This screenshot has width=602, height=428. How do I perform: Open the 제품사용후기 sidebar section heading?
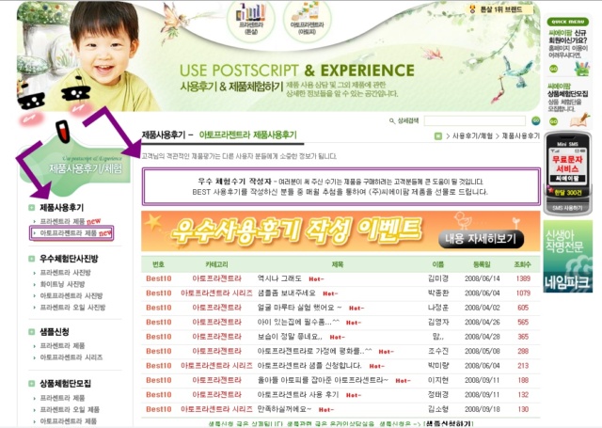pyautogui.click(x=61, y=208)
